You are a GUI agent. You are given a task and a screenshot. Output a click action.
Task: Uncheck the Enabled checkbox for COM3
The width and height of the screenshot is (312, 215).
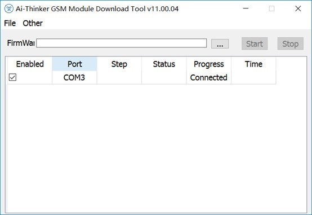12,77
